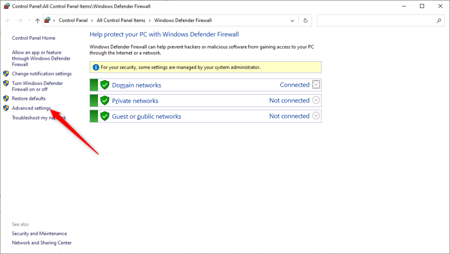Click the back navigation arrow
The width and height of the screenshot is (450, 254).
8,20
